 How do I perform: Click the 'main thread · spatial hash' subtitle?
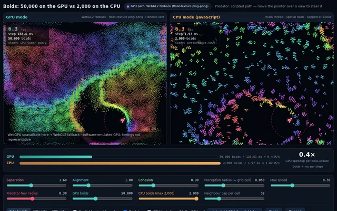click(x=298, y=17)
